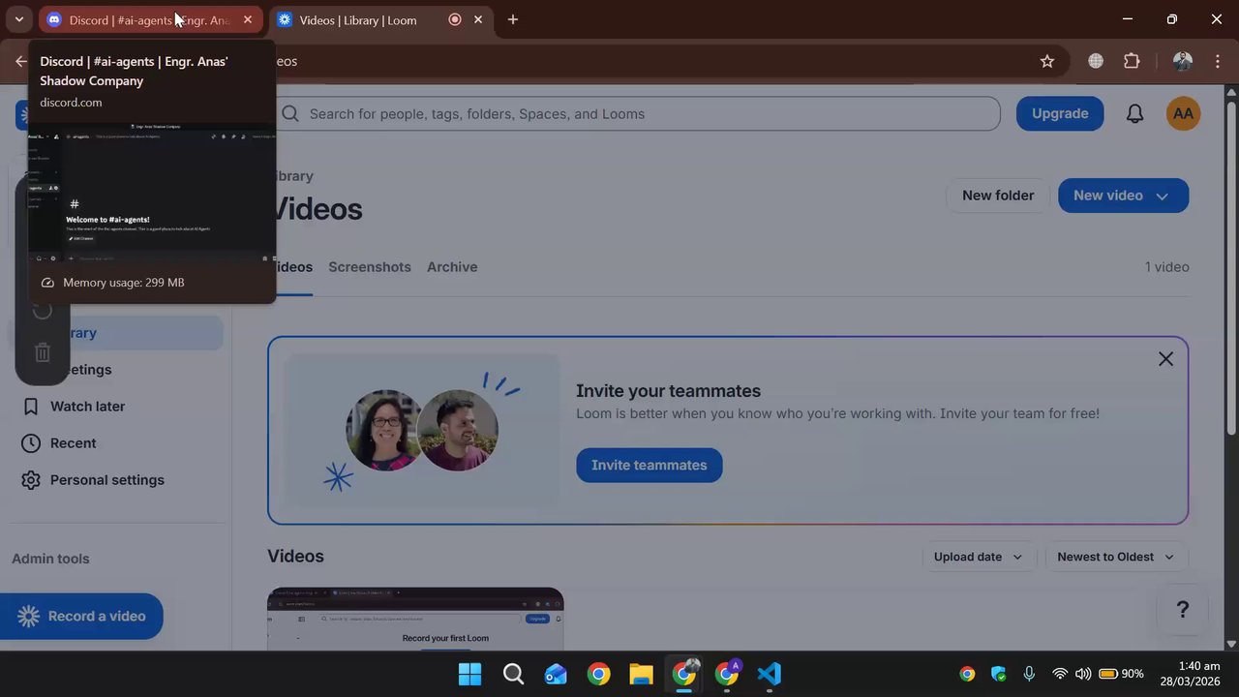Create a New folder

[x=998, y=196]
